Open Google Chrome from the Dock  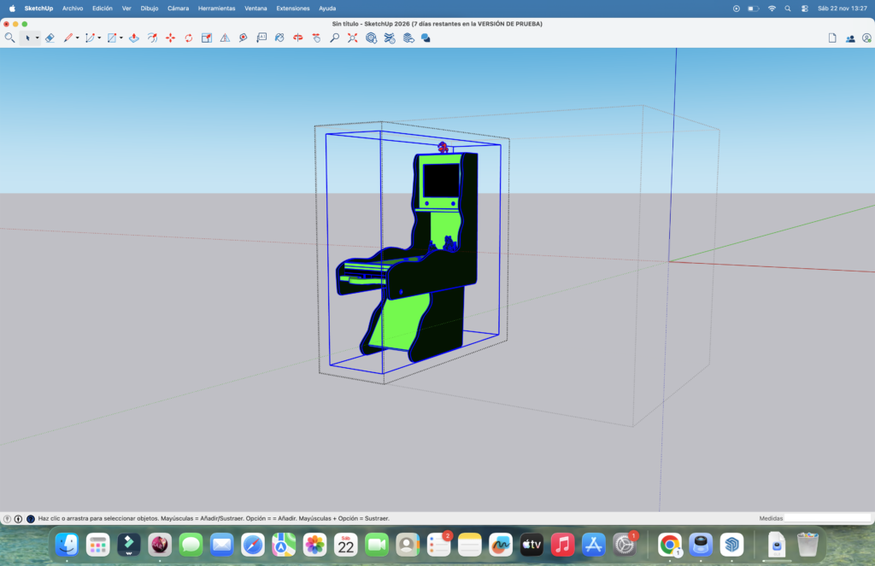pos(669,544)
